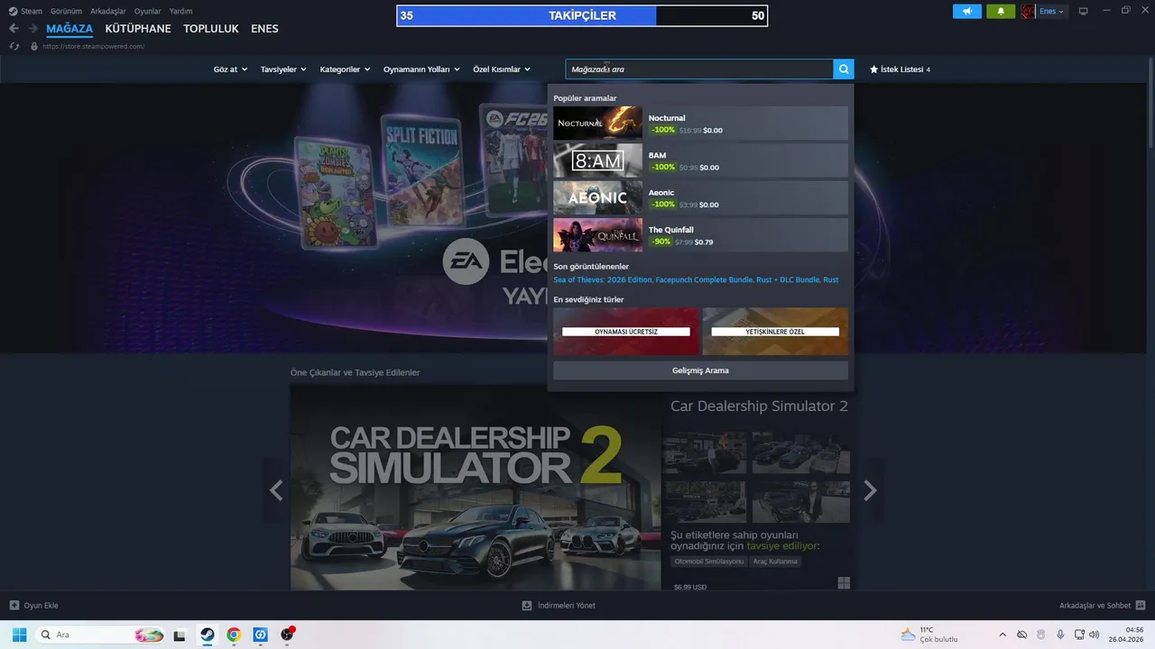Click the microphone tray icon

(x=1060, y=635)
